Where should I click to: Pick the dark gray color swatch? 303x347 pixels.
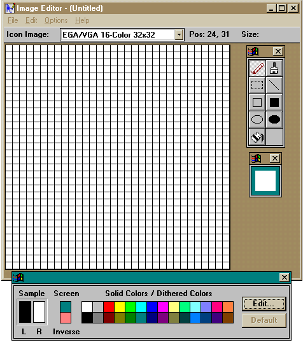(98, 318)
